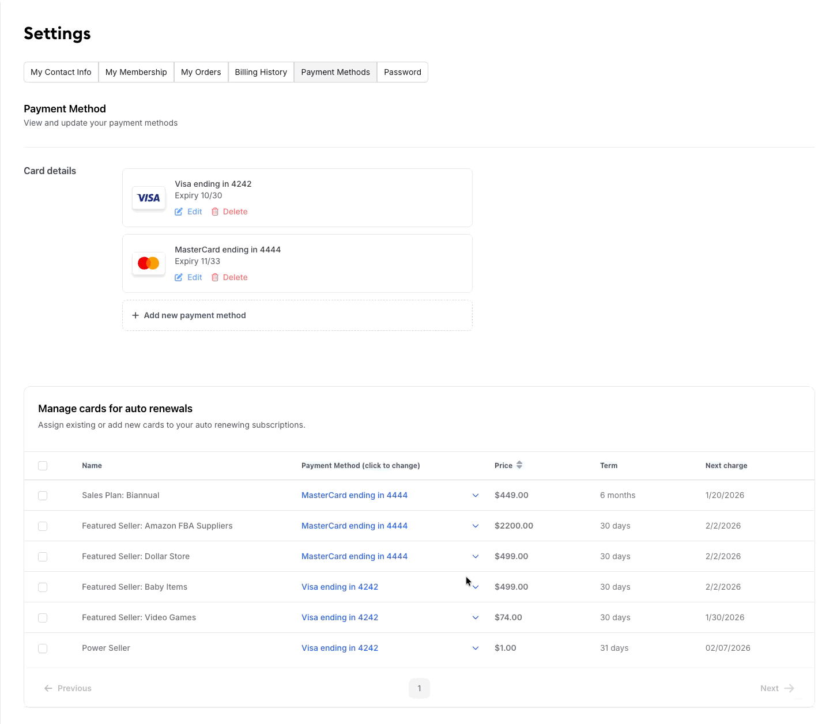Click the trash Delete icon for the MasterCard
The image size is (822, 724).
[215, 278]
